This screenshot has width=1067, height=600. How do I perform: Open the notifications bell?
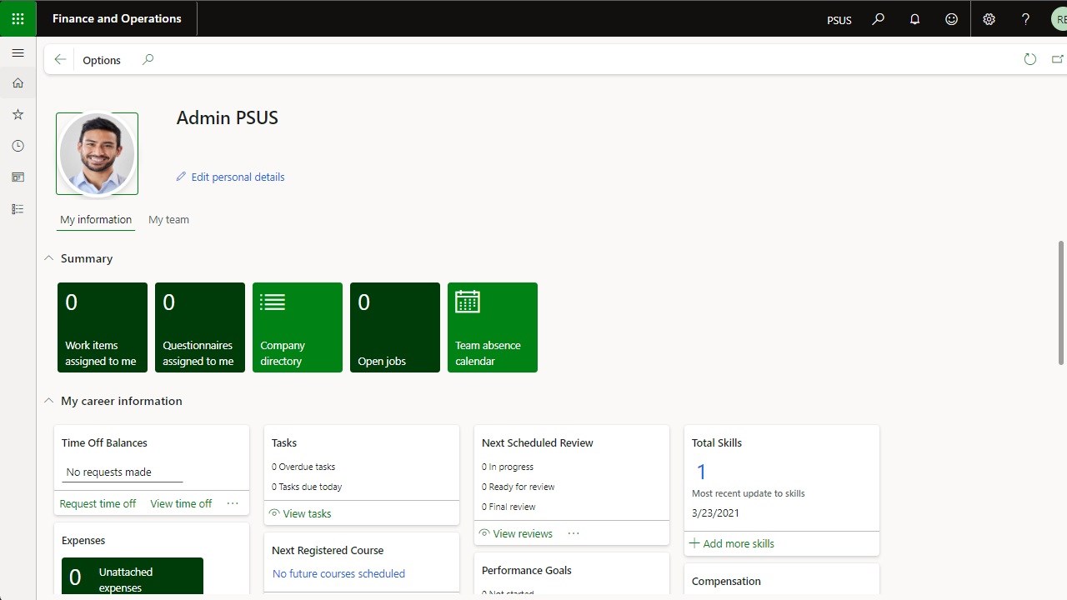point(914,19)
